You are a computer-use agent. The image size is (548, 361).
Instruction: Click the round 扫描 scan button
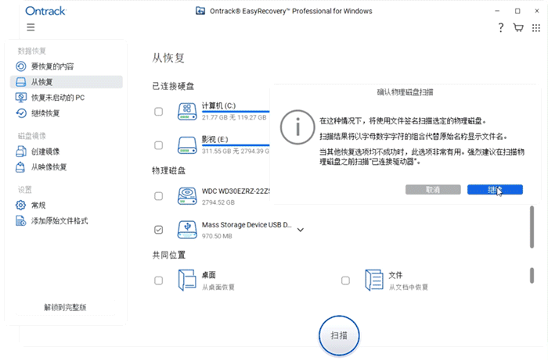[339, 335]
